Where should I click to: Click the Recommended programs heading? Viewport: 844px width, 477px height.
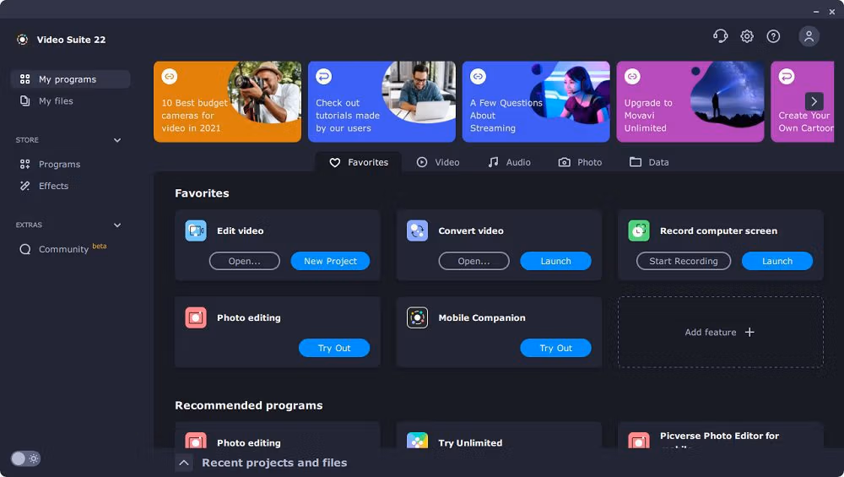coord(249,405)
